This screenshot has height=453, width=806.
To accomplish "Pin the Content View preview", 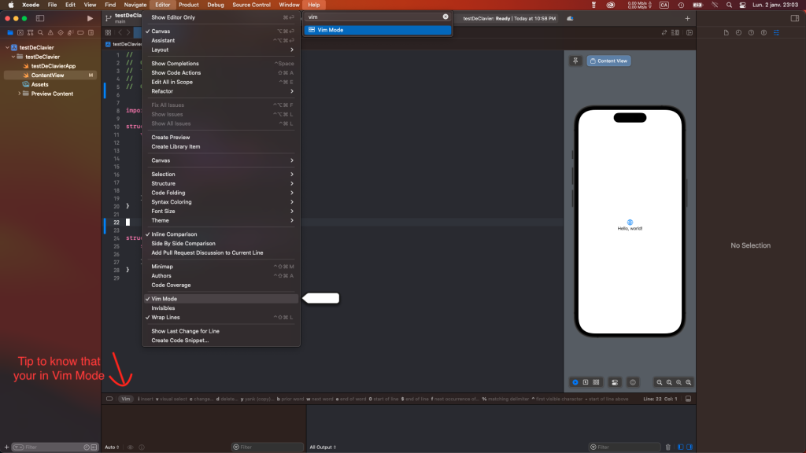I will [575, 61].
